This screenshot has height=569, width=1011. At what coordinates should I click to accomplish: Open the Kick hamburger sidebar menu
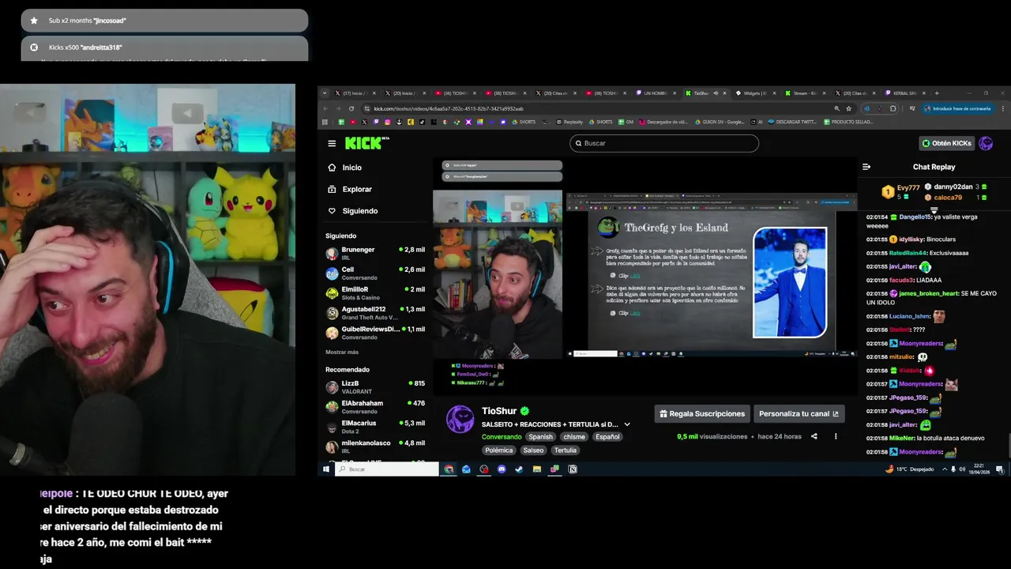[332, 143]
